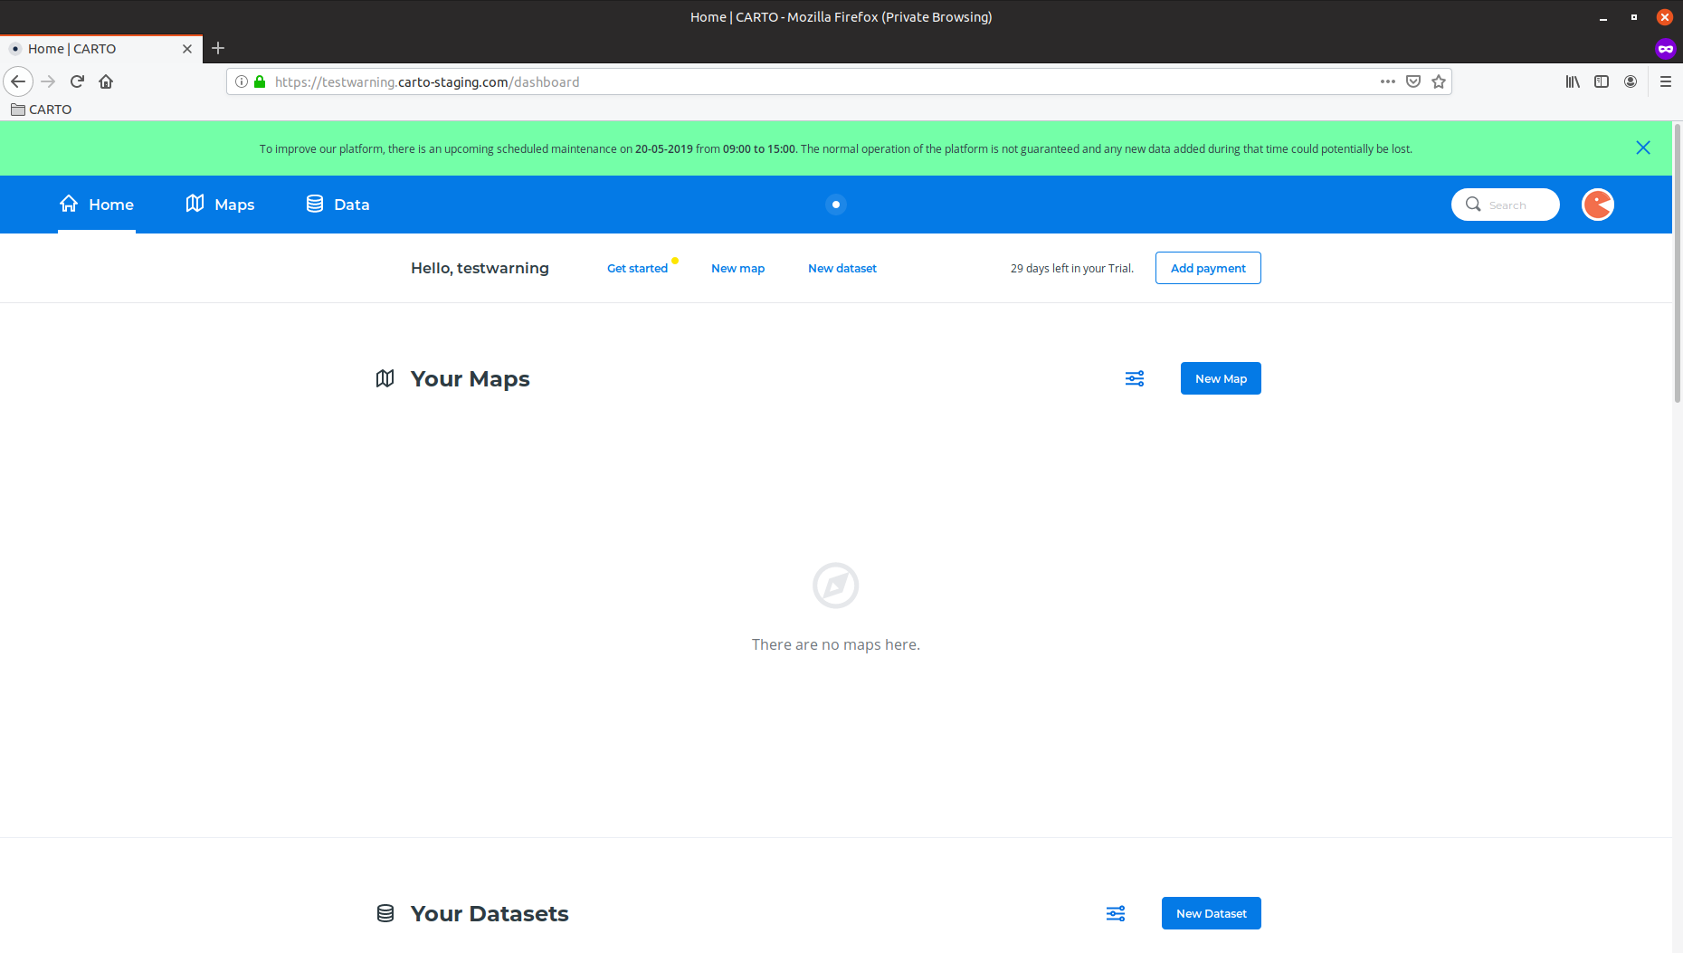Click the Hello, testwarning greeting text
1683x953 pixels.
[480, 268]
